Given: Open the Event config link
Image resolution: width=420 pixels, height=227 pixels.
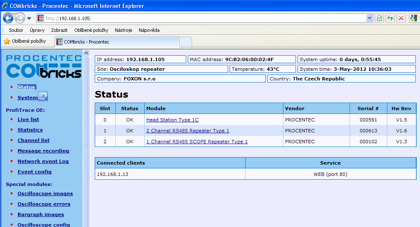Looking at the screenshot, I should coord(34,172).
